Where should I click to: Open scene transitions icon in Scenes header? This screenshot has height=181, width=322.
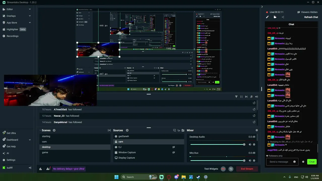point(109,130)
